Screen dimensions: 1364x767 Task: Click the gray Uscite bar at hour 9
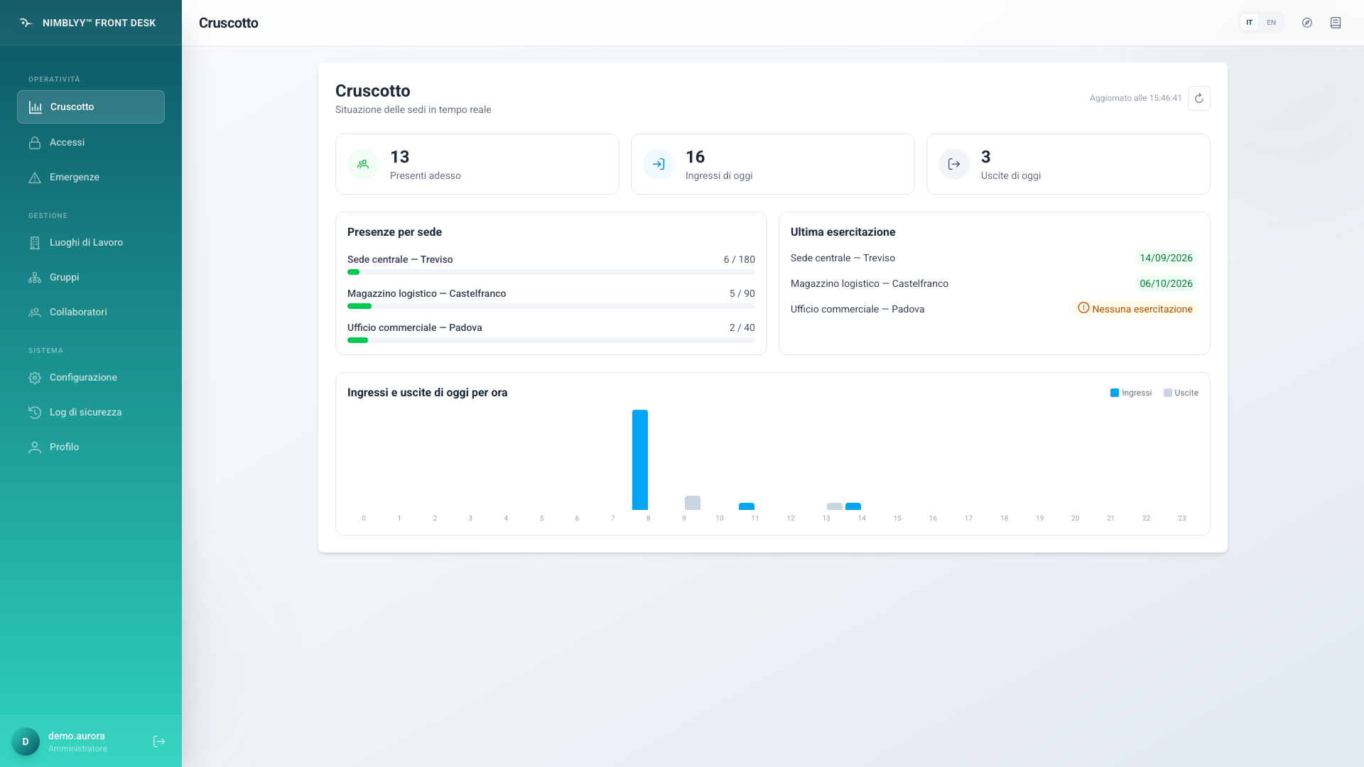[x=693, y=503]
